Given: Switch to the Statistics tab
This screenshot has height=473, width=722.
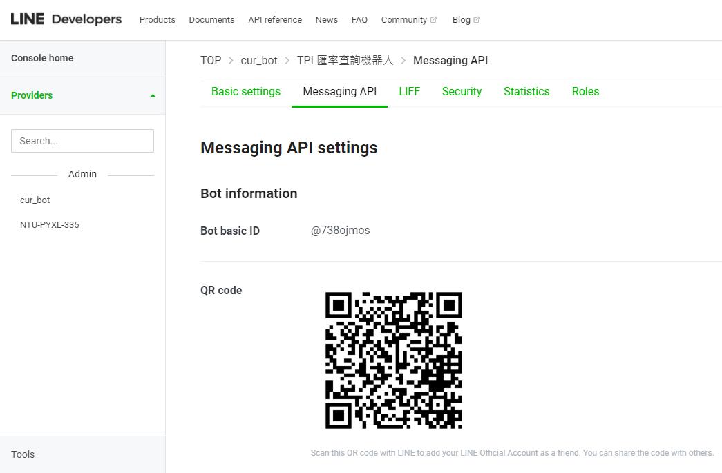Looking at the screenshot, I should (526, 92).
